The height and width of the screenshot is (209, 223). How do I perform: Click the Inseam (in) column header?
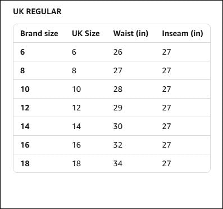(183, 33)
